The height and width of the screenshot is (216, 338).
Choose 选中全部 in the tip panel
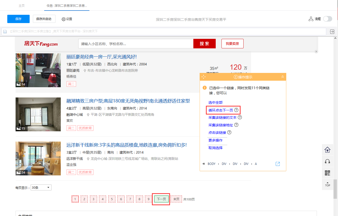pyautogui.click(x=215, y=102)
